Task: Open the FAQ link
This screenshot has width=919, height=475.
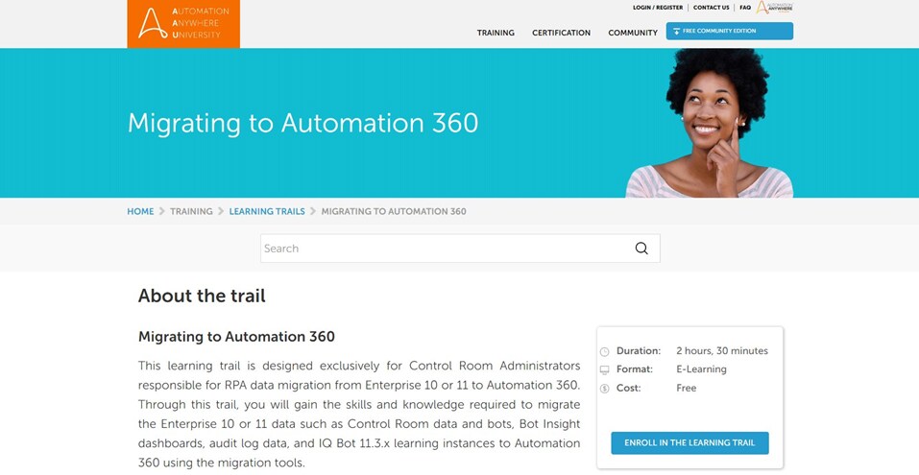Action: (745, 8)
